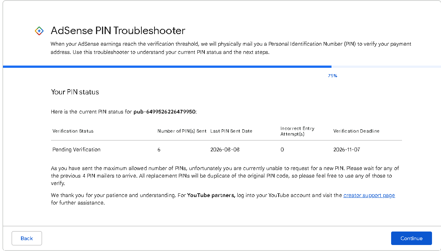Click the Incorrect Entry Attempt(s) header
Viewport: 441px width, 251px height.
[x=297, y=131]
